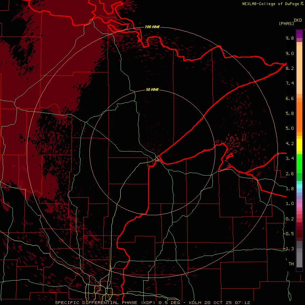This screenshot has height=305, width=305.
Task: Click the 1.8 value on the color scale
Action: (x=290, y=189)
